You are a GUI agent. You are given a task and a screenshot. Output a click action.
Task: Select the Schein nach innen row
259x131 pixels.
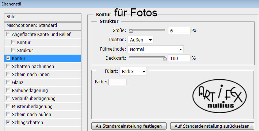click(x=43, y=74)
